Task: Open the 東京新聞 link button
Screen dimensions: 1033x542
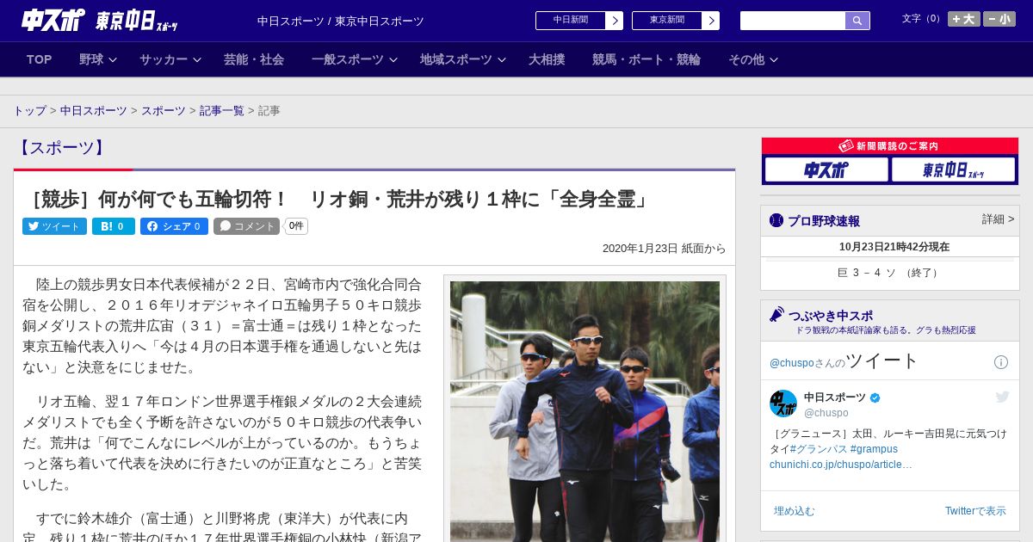Action: [x=667, y=21]
